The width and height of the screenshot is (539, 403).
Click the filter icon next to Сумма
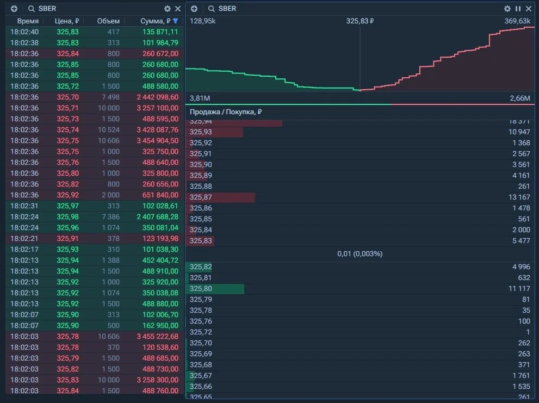pyautogui.click(x=176, y=21)
